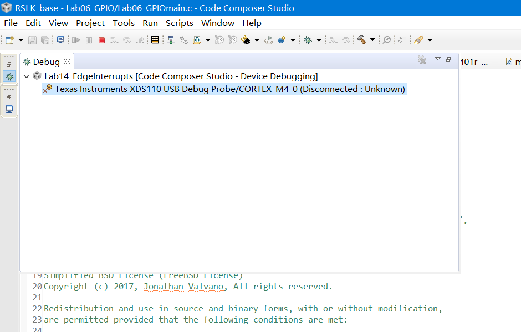Open the Debug launch dropdown arrow
Viewport: 521px width, 332px height.
pyautogui.click(x=319, y=40)
